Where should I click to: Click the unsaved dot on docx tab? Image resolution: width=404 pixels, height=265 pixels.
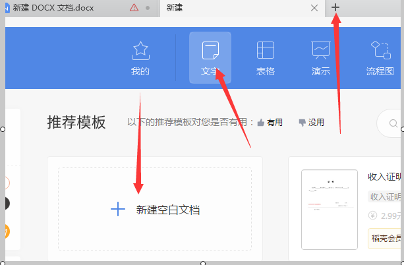(148, 8)
